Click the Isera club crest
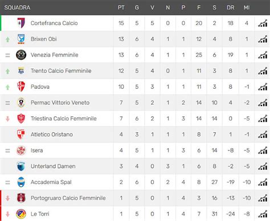270x221 pixels. pos(21,150)
